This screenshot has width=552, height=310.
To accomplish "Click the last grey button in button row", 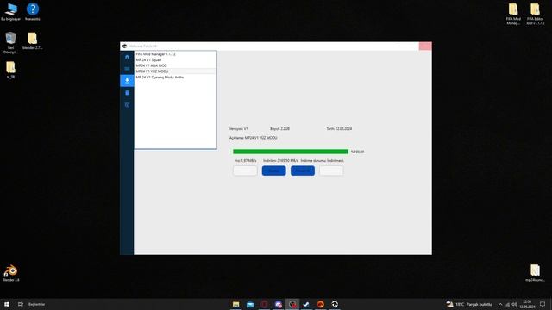I will [x=331, y=170].
